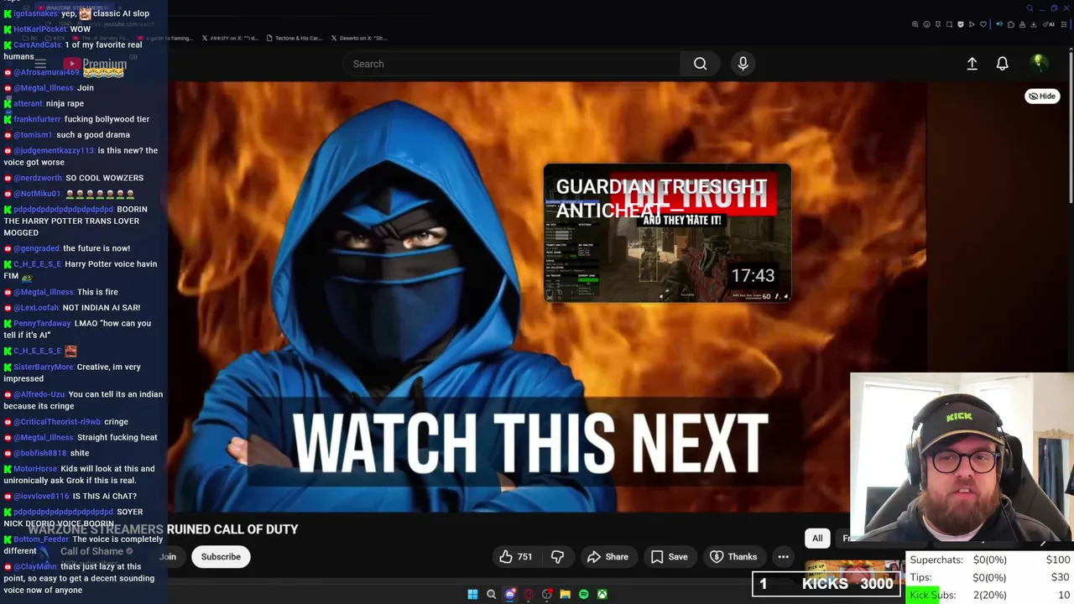
Task: Click chat message 'Straight fucking heat'
Action: point(117,437)
